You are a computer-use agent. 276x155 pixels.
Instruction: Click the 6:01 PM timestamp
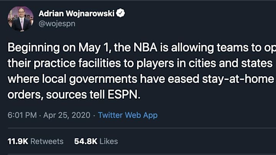[x=19, y=115]
